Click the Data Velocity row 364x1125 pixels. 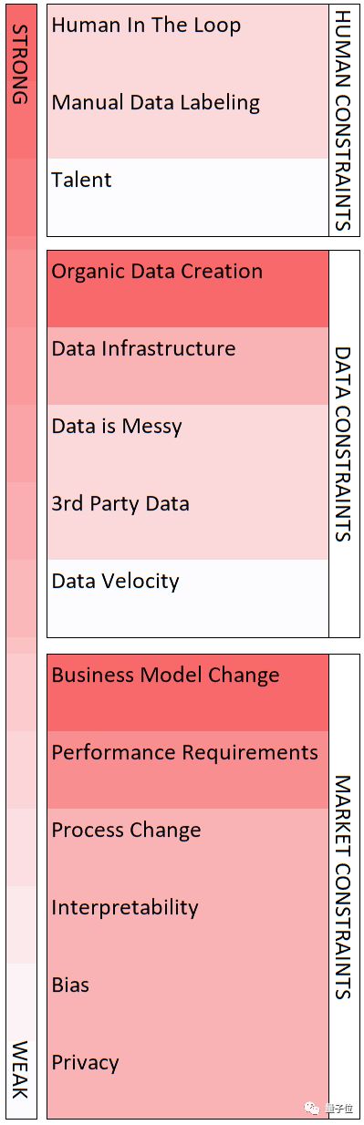pyautogui.click(x=188, y=598)
